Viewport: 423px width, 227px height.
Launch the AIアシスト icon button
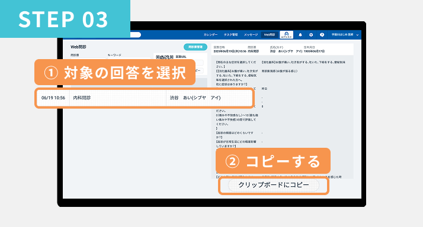point(287,35)
